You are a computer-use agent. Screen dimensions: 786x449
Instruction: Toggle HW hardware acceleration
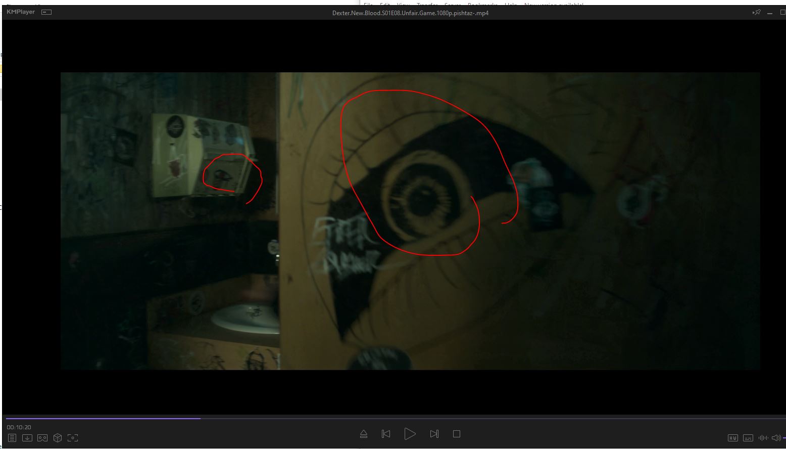(732, 438)
